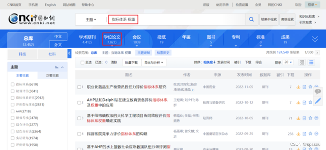
Task: Click the magnifier search icon
Action: pos(251,19)
